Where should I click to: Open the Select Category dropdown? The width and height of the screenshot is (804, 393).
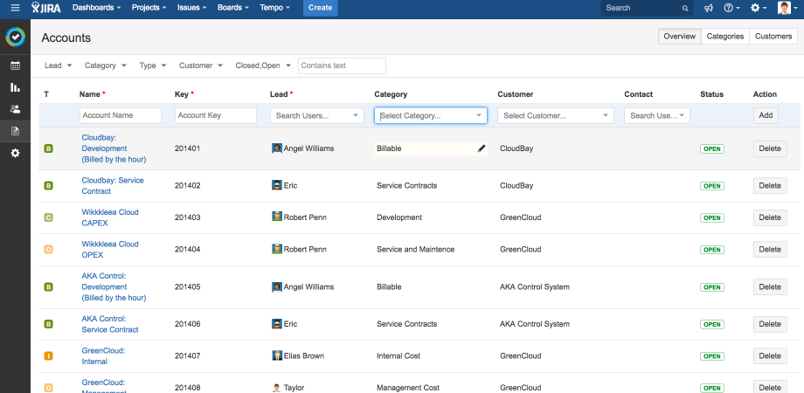(431, 116)
